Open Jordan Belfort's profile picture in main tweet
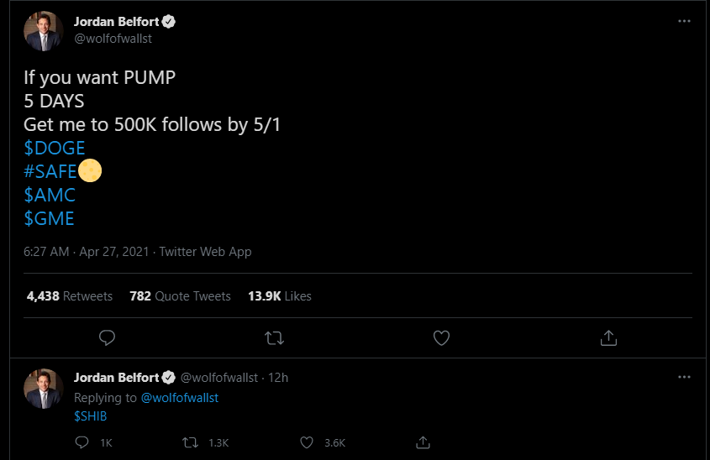This screenshot has width=710, height=460. (44, 30)
